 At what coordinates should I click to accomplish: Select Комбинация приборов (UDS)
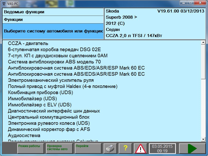(40, 93)
